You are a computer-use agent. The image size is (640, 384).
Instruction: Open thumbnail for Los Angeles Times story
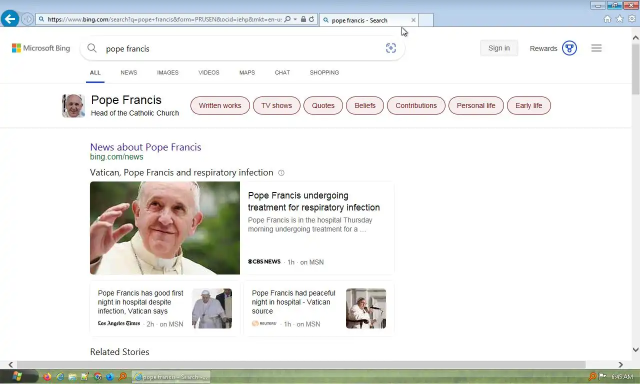tap(212, 308)
